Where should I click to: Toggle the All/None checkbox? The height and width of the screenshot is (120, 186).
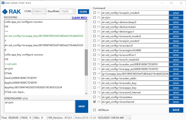coord(95,110)
